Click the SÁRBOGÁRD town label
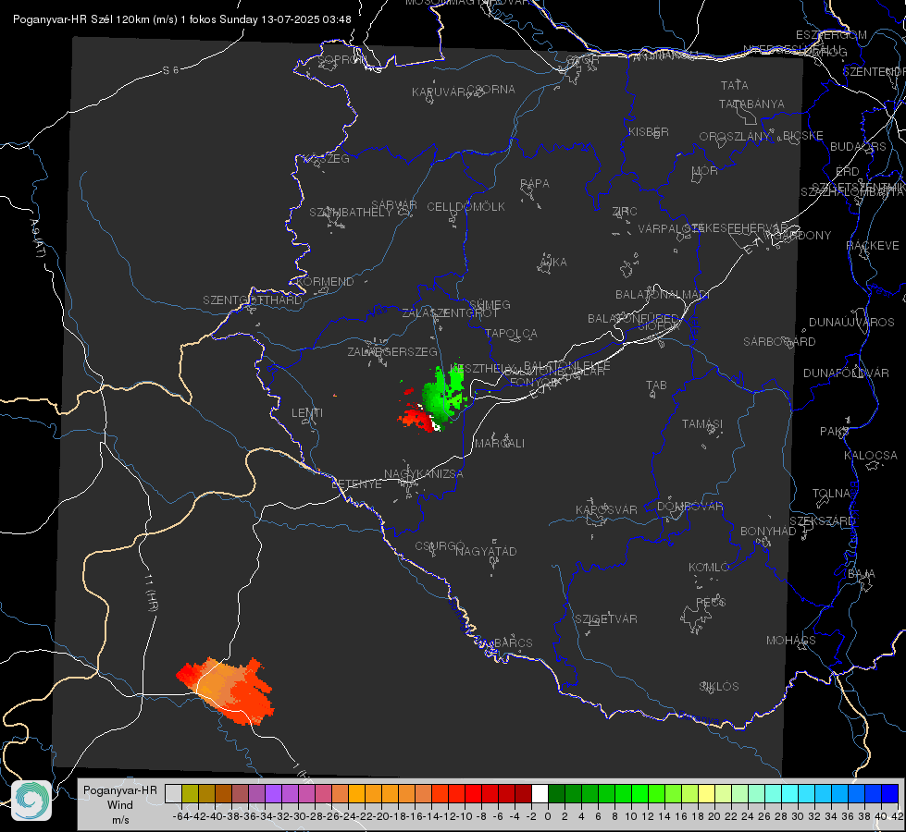 coord(779,342)
